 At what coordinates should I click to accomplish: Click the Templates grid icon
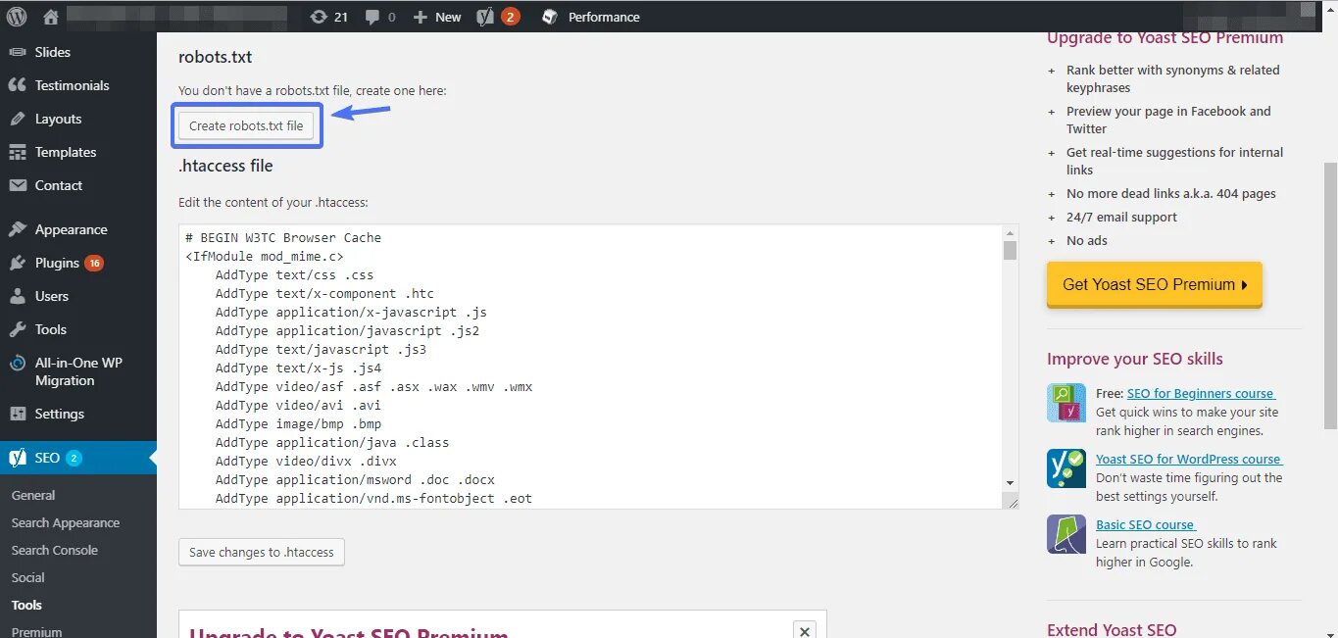coord(17,152)
